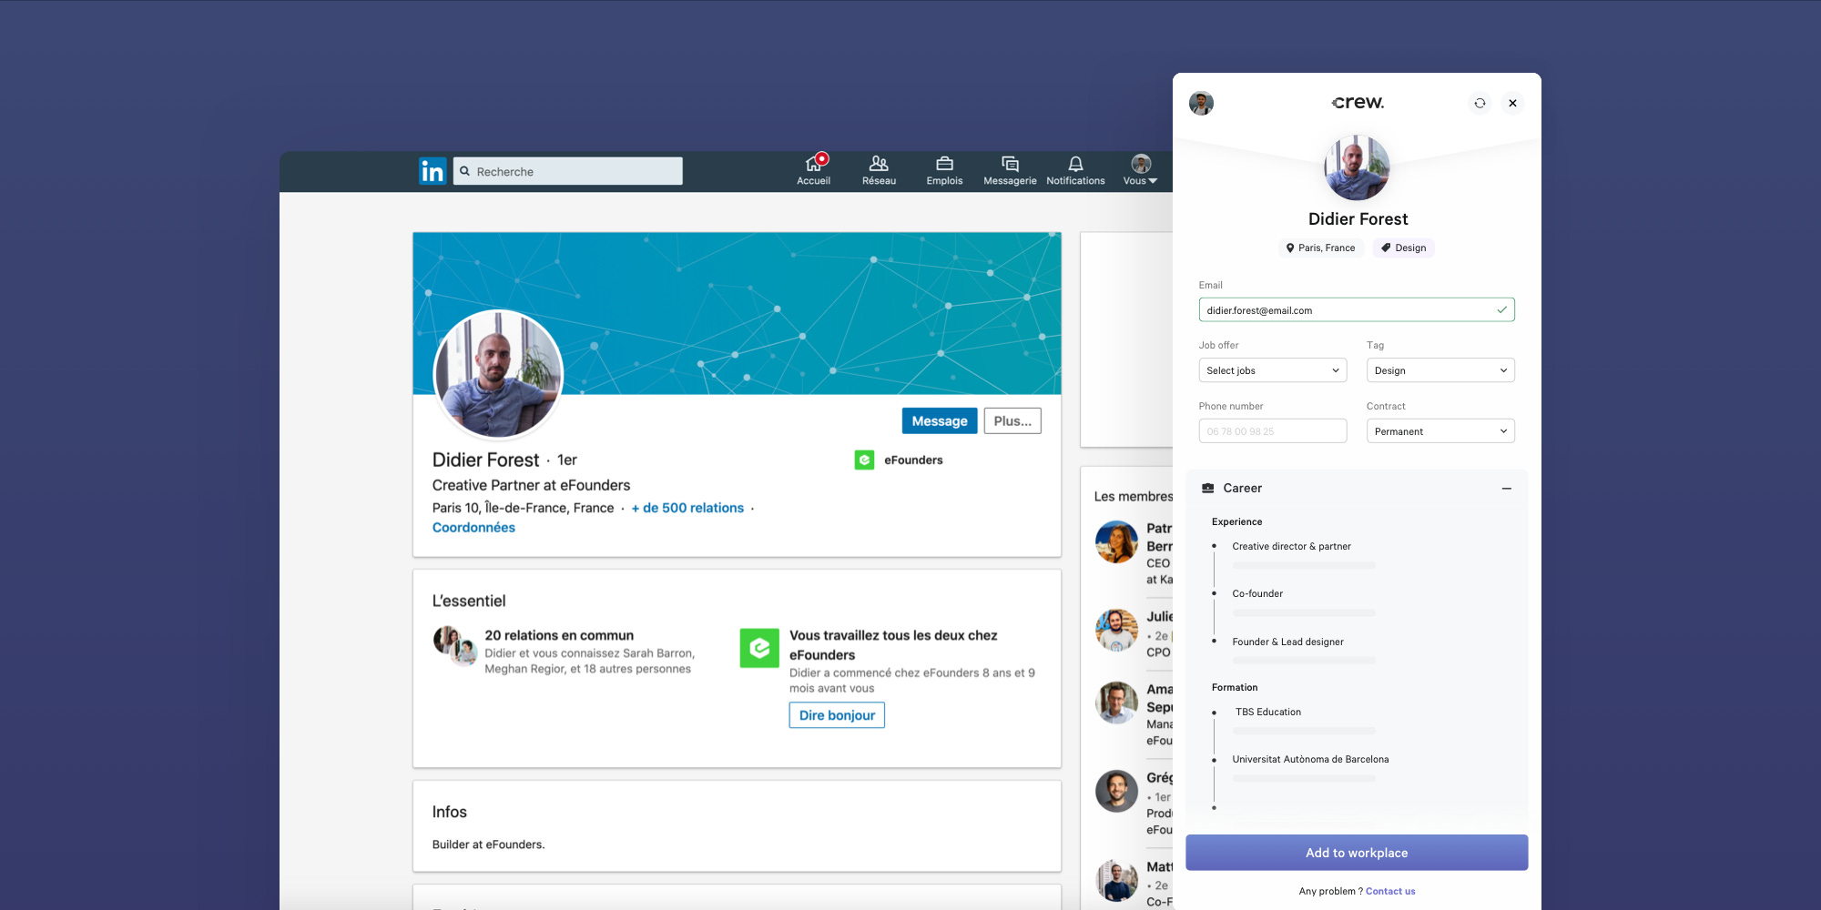Open the Contact us link
1821x910 pixels.
(1390, 891)
